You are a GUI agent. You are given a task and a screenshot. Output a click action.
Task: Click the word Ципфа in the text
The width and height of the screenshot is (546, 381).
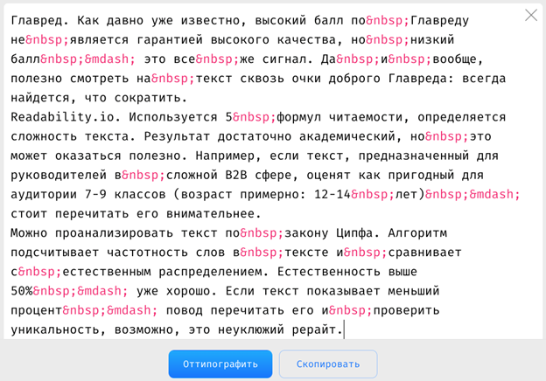pyautogui.click(x=354, y=233)
